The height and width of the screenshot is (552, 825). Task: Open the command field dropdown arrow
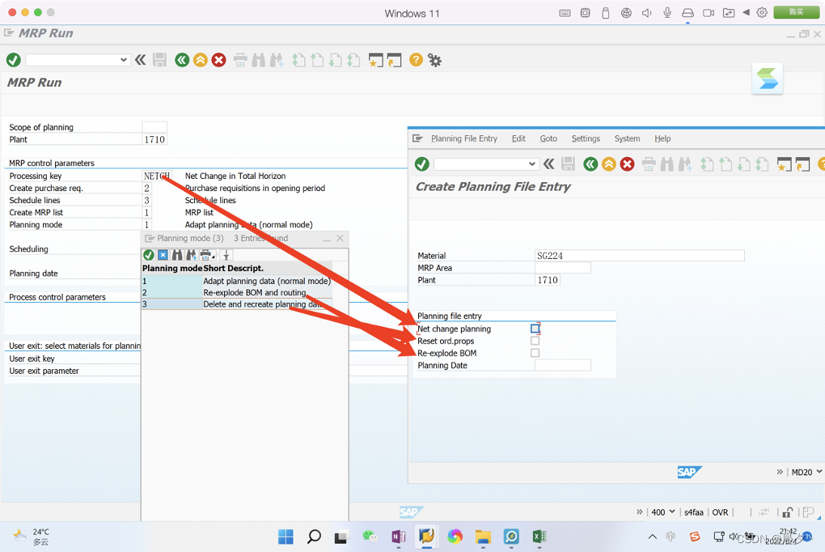[x=125, y=60]
